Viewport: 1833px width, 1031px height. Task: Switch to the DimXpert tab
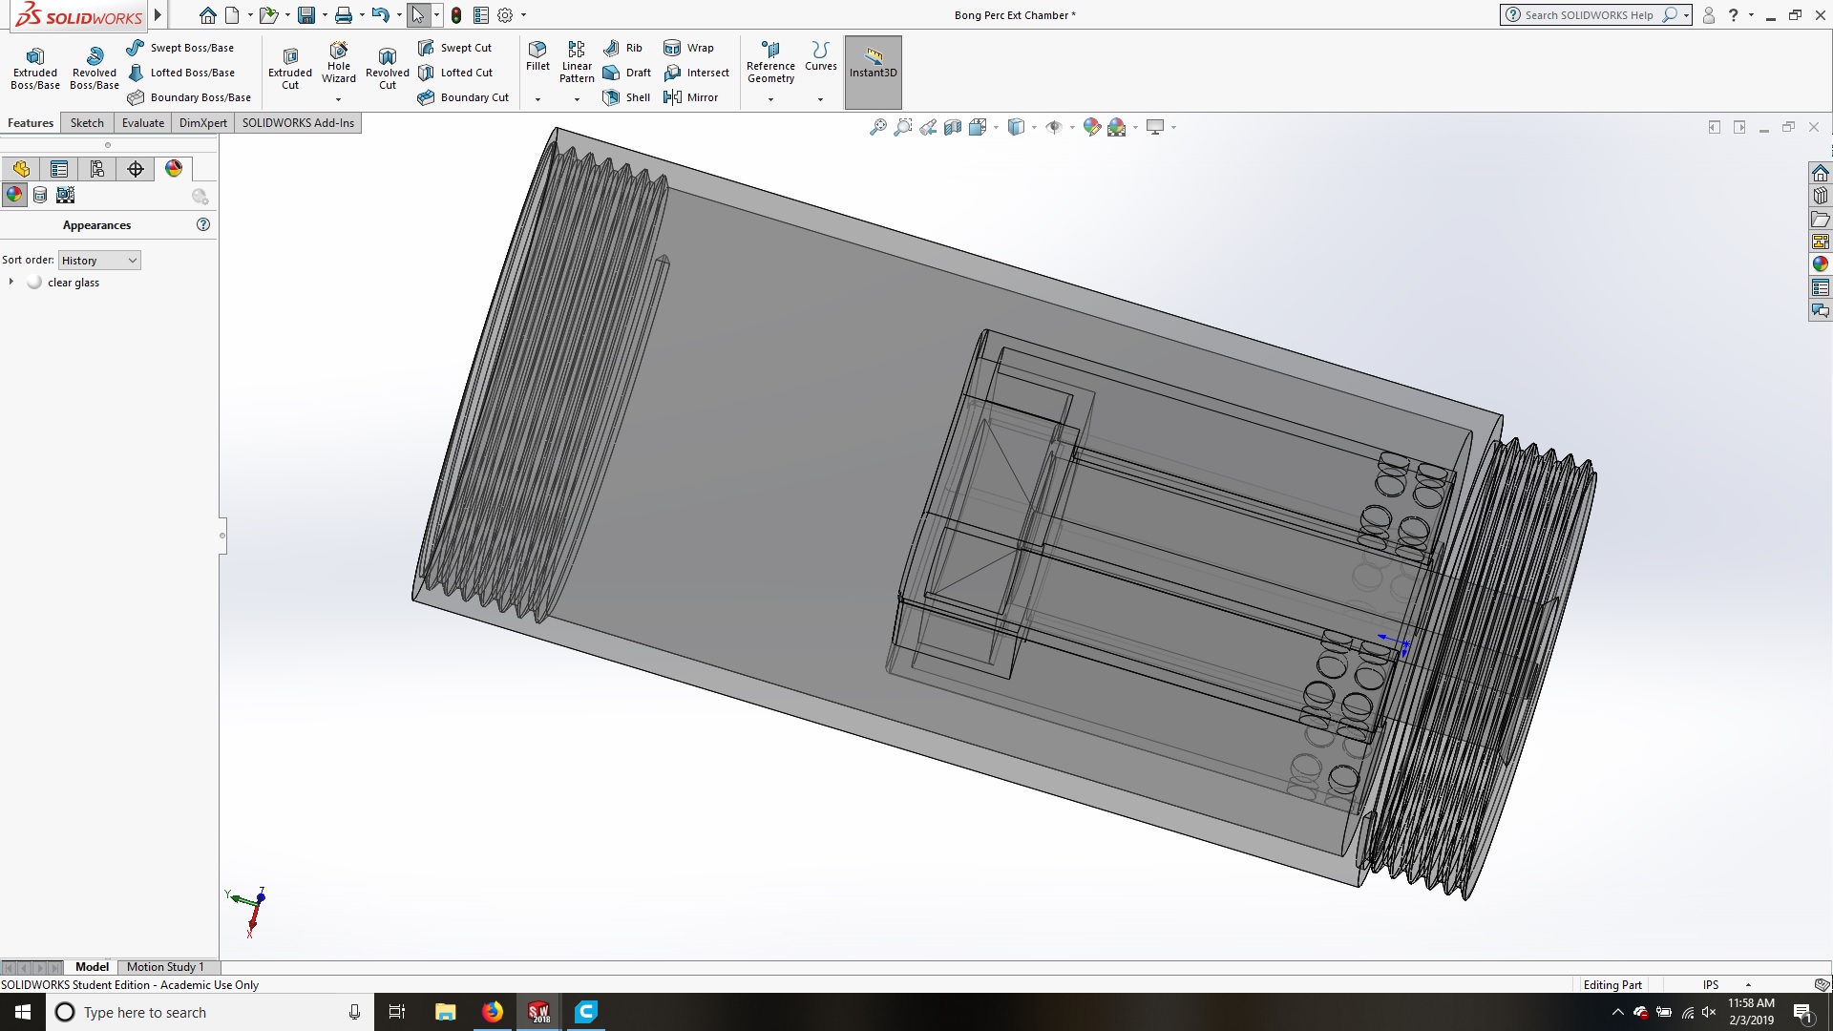tap(203, 123)
